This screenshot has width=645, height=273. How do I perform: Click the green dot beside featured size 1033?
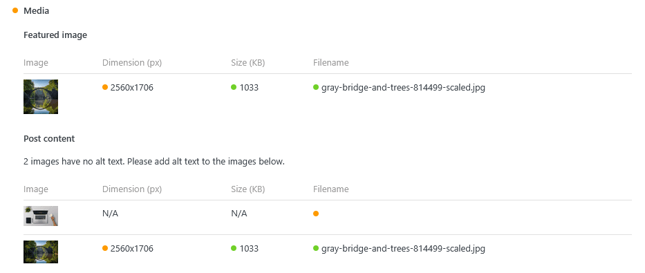234,87
